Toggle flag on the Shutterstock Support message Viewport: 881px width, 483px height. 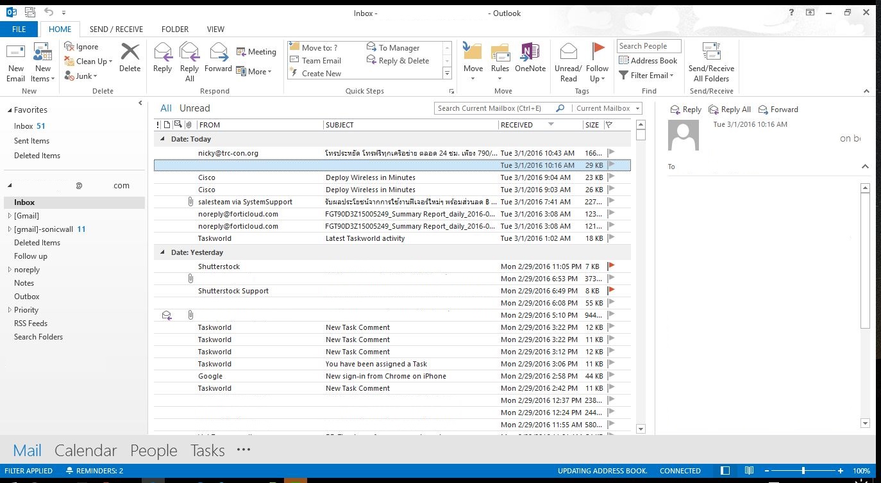click(611, 291)
